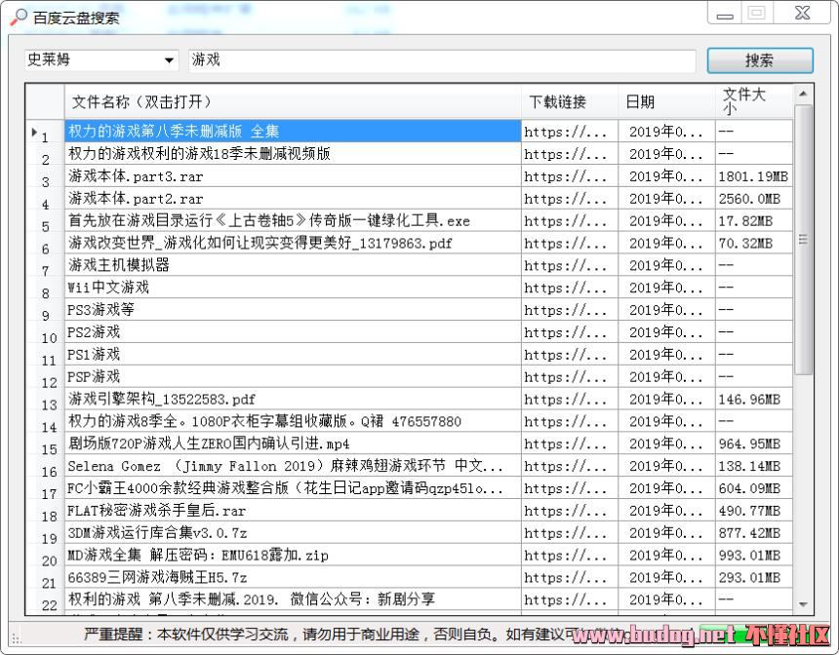Click date cell of 游戏引擎架构 pdf row
The image size is (839, 655).
click(x=666, y=399)
